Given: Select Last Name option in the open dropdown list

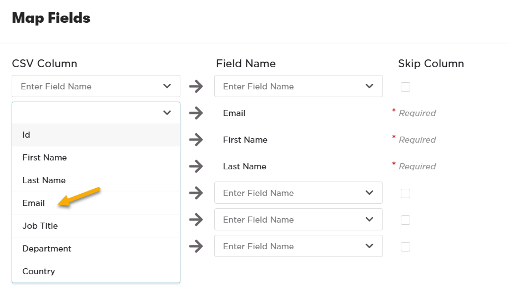Looking at the screenshot, I should tap(44, 180).
